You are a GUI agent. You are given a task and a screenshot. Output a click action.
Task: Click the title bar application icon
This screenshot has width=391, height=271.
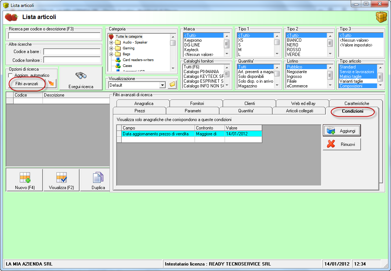pyautogui.click(x=5, y=5)
